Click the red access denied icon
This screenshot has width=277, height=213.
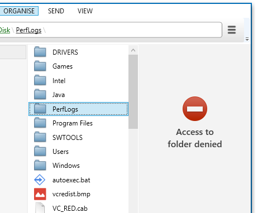click(x=195, y=109)
